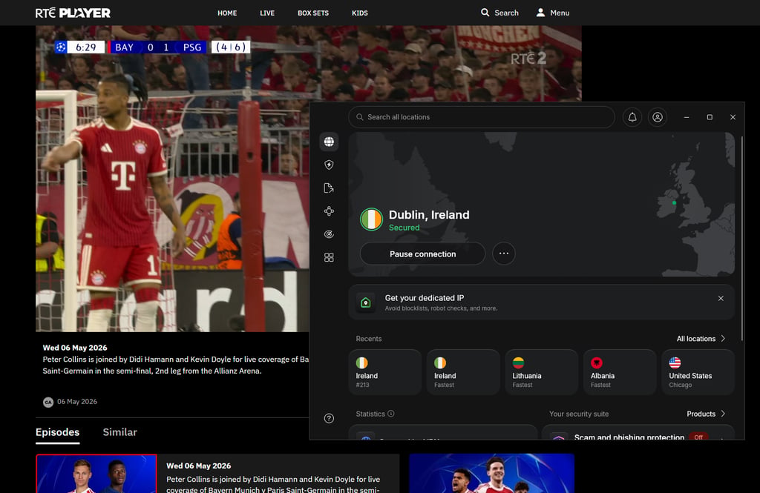The width and height of the screenshot is (760, 493).
Task: Go to HOME in RTÉ Player nav
Action: (x=227, y=13)
